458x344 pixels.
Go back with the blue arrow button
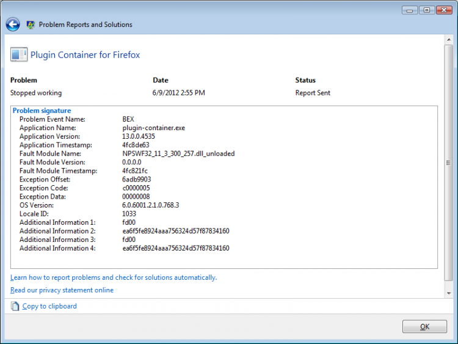[13, 24]
